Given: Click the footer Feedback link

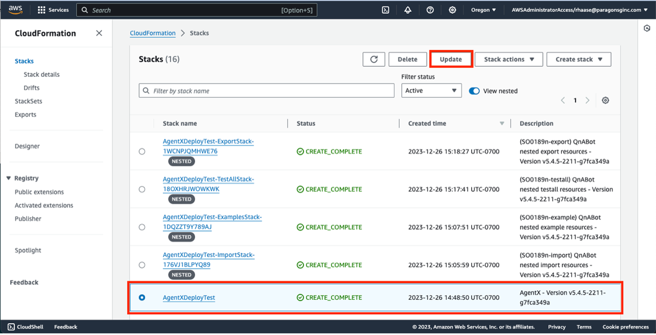Looking at the screenshot, I should 66,327.
